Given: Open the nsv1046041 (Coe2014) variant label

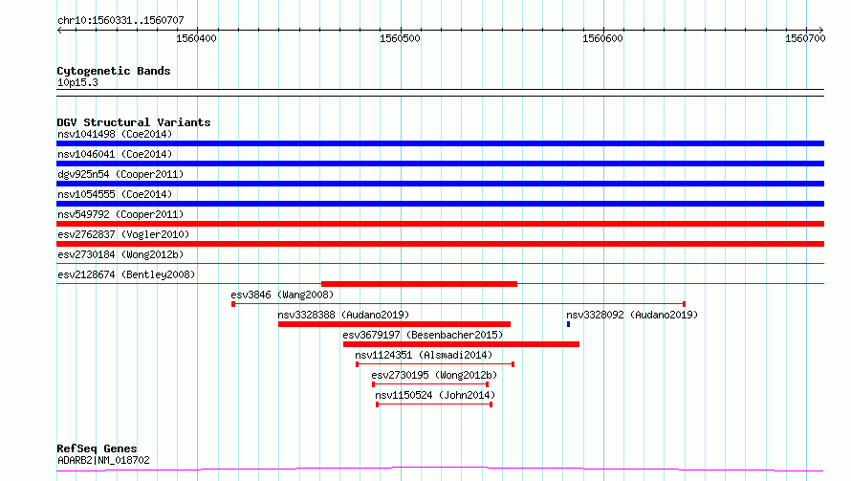Looking at the screenshot, I should pos(115,154).
